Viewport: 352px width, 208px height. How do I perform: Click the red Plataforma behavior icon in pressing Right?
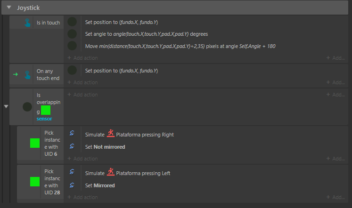(110, 133)
